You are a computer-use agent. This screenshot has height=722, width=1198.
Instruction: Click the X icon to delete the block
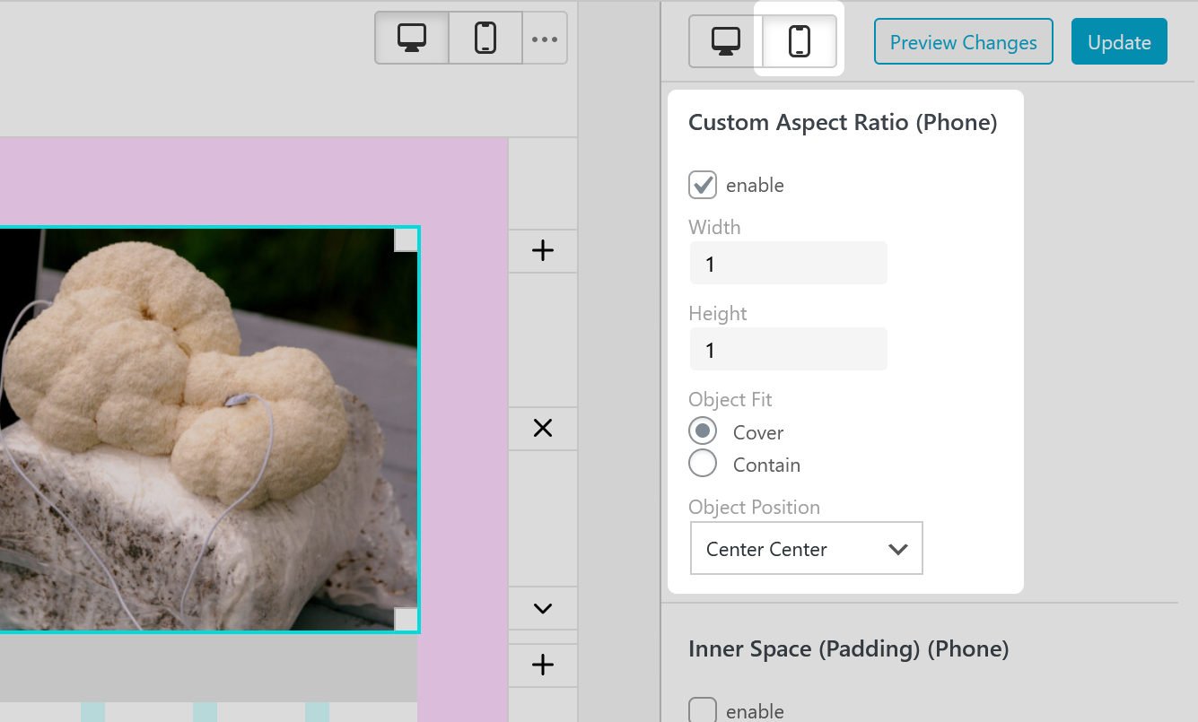point(542,428)
